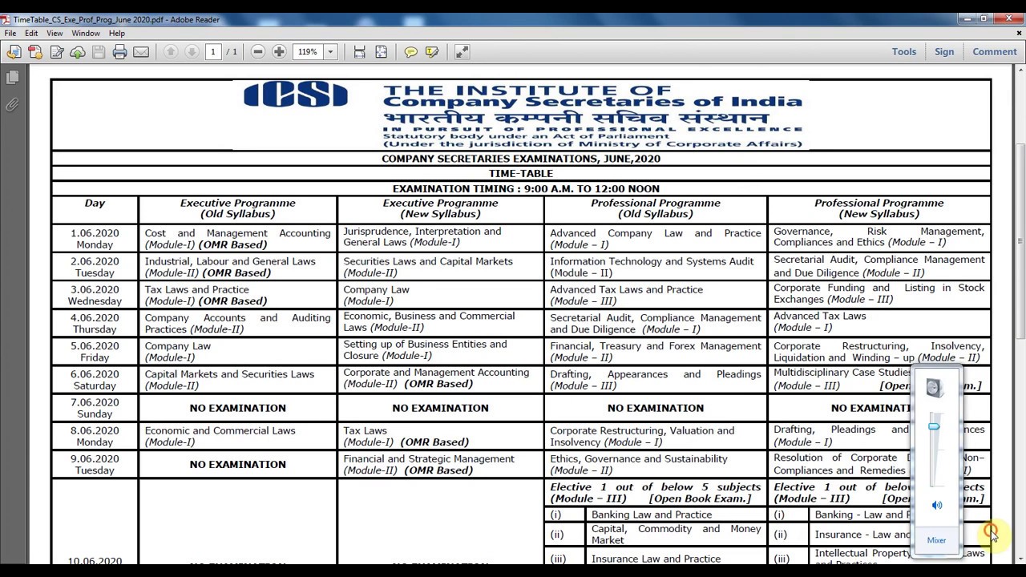Click the 'Executive Programme (New Syllabus)' column header
The width and height of the screenshot is (1026, 577).
(440, 208)
